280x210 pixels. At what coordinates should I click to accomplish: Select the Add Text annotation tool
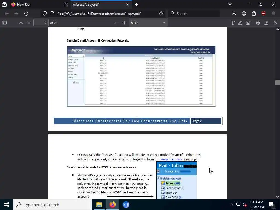tap(232, 23)
